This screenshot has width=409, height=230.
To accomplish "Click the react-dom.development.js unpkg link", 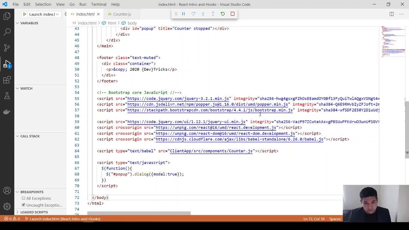I will click(x=225, y=134).
